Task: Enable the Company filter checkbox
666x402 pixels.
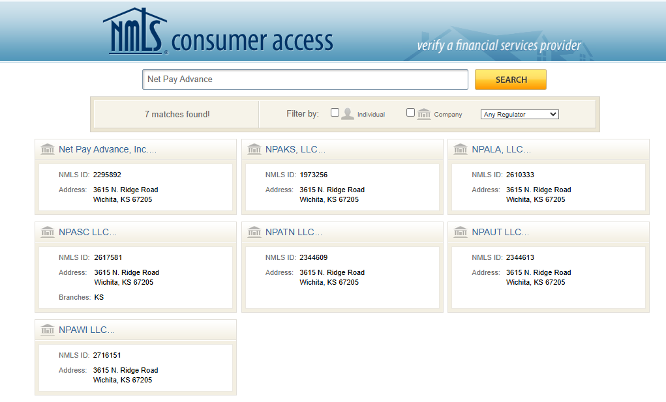Action: pyautogui.click(x=410, y=113)
